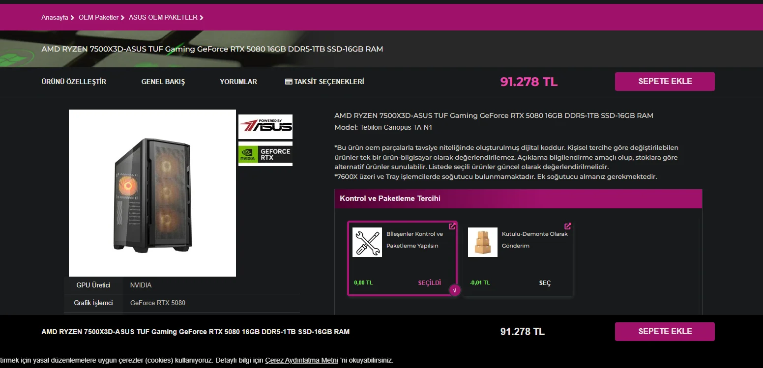Open external link icon on Kutulu-Demonte card
This screenshot has height=368, width=763.
pos(568,226)
